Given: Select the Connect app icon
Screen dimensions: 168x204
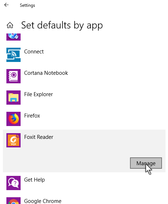Looking at the screenshot, I should (13, 55).
